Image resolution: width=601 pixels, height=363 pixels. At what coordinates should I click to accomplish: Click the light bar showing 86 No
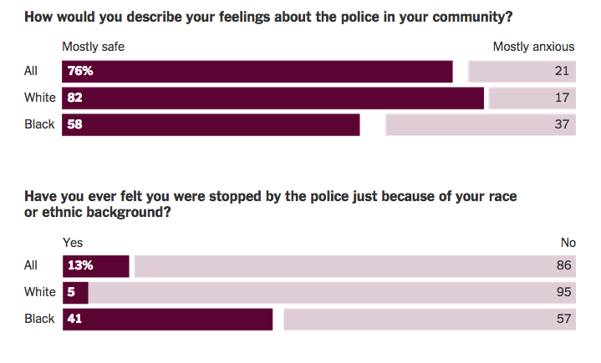coord(354,266)
